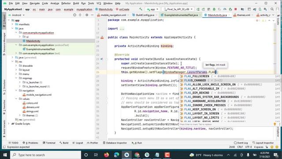Image resolution: width=282 pixels, height=159 pixels.
Task: Open the Terminal tool window
Action: 49,143
